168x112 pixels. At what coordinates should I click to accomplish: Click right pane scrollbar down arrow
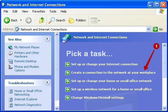(x=164, y=108)
